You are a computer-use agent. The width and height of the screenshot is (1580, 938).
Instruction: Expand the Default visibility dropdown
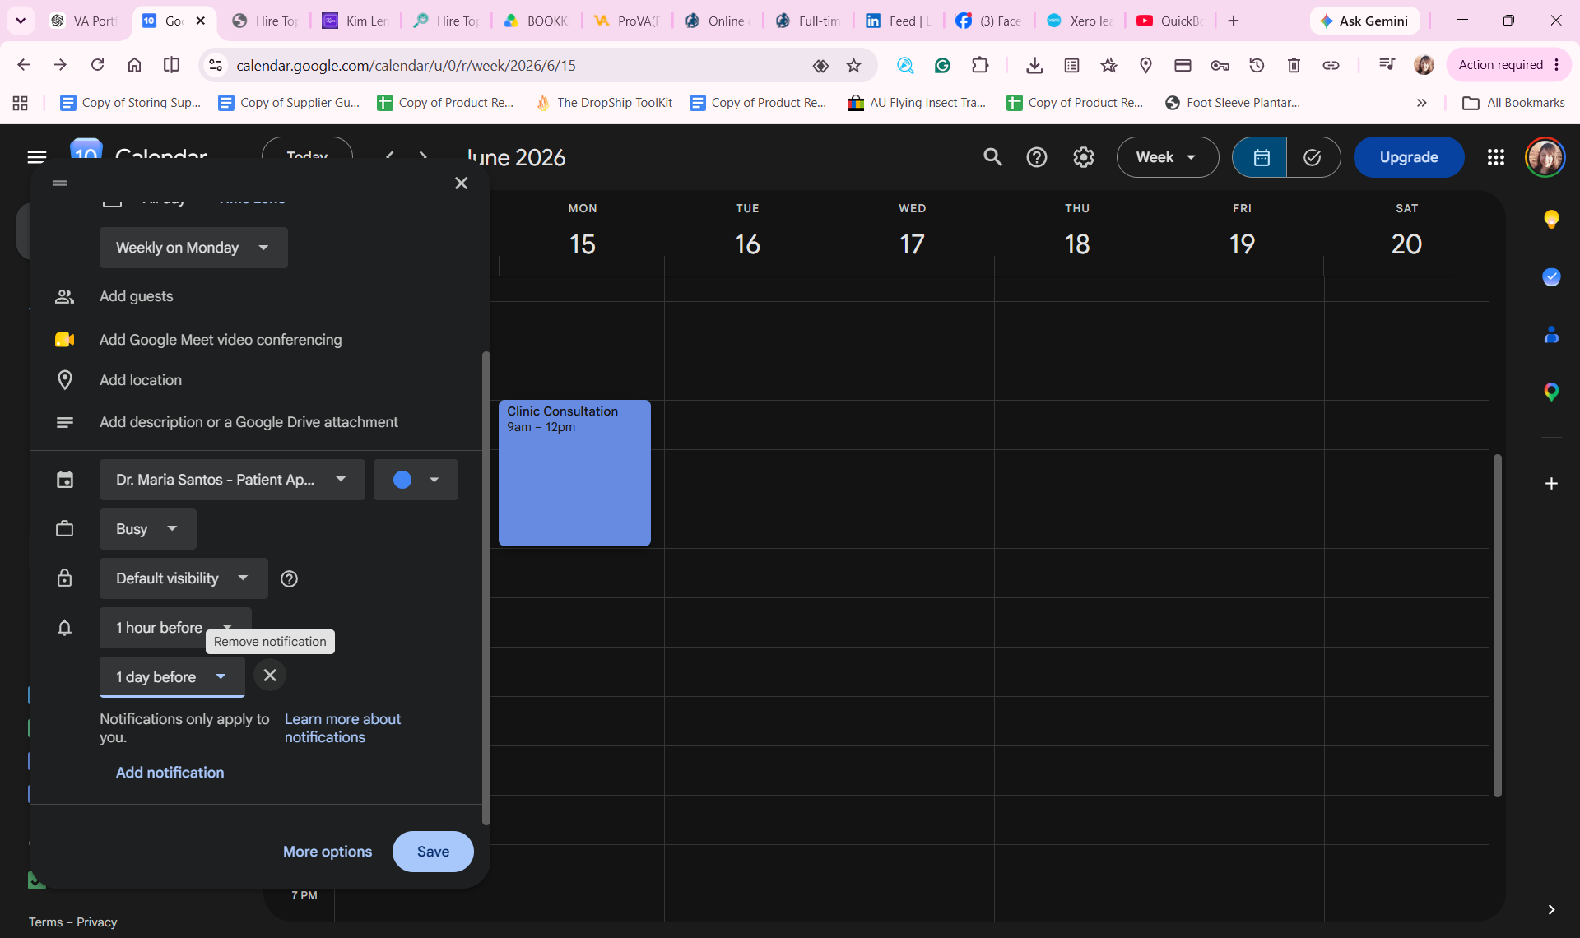(184, 578)
